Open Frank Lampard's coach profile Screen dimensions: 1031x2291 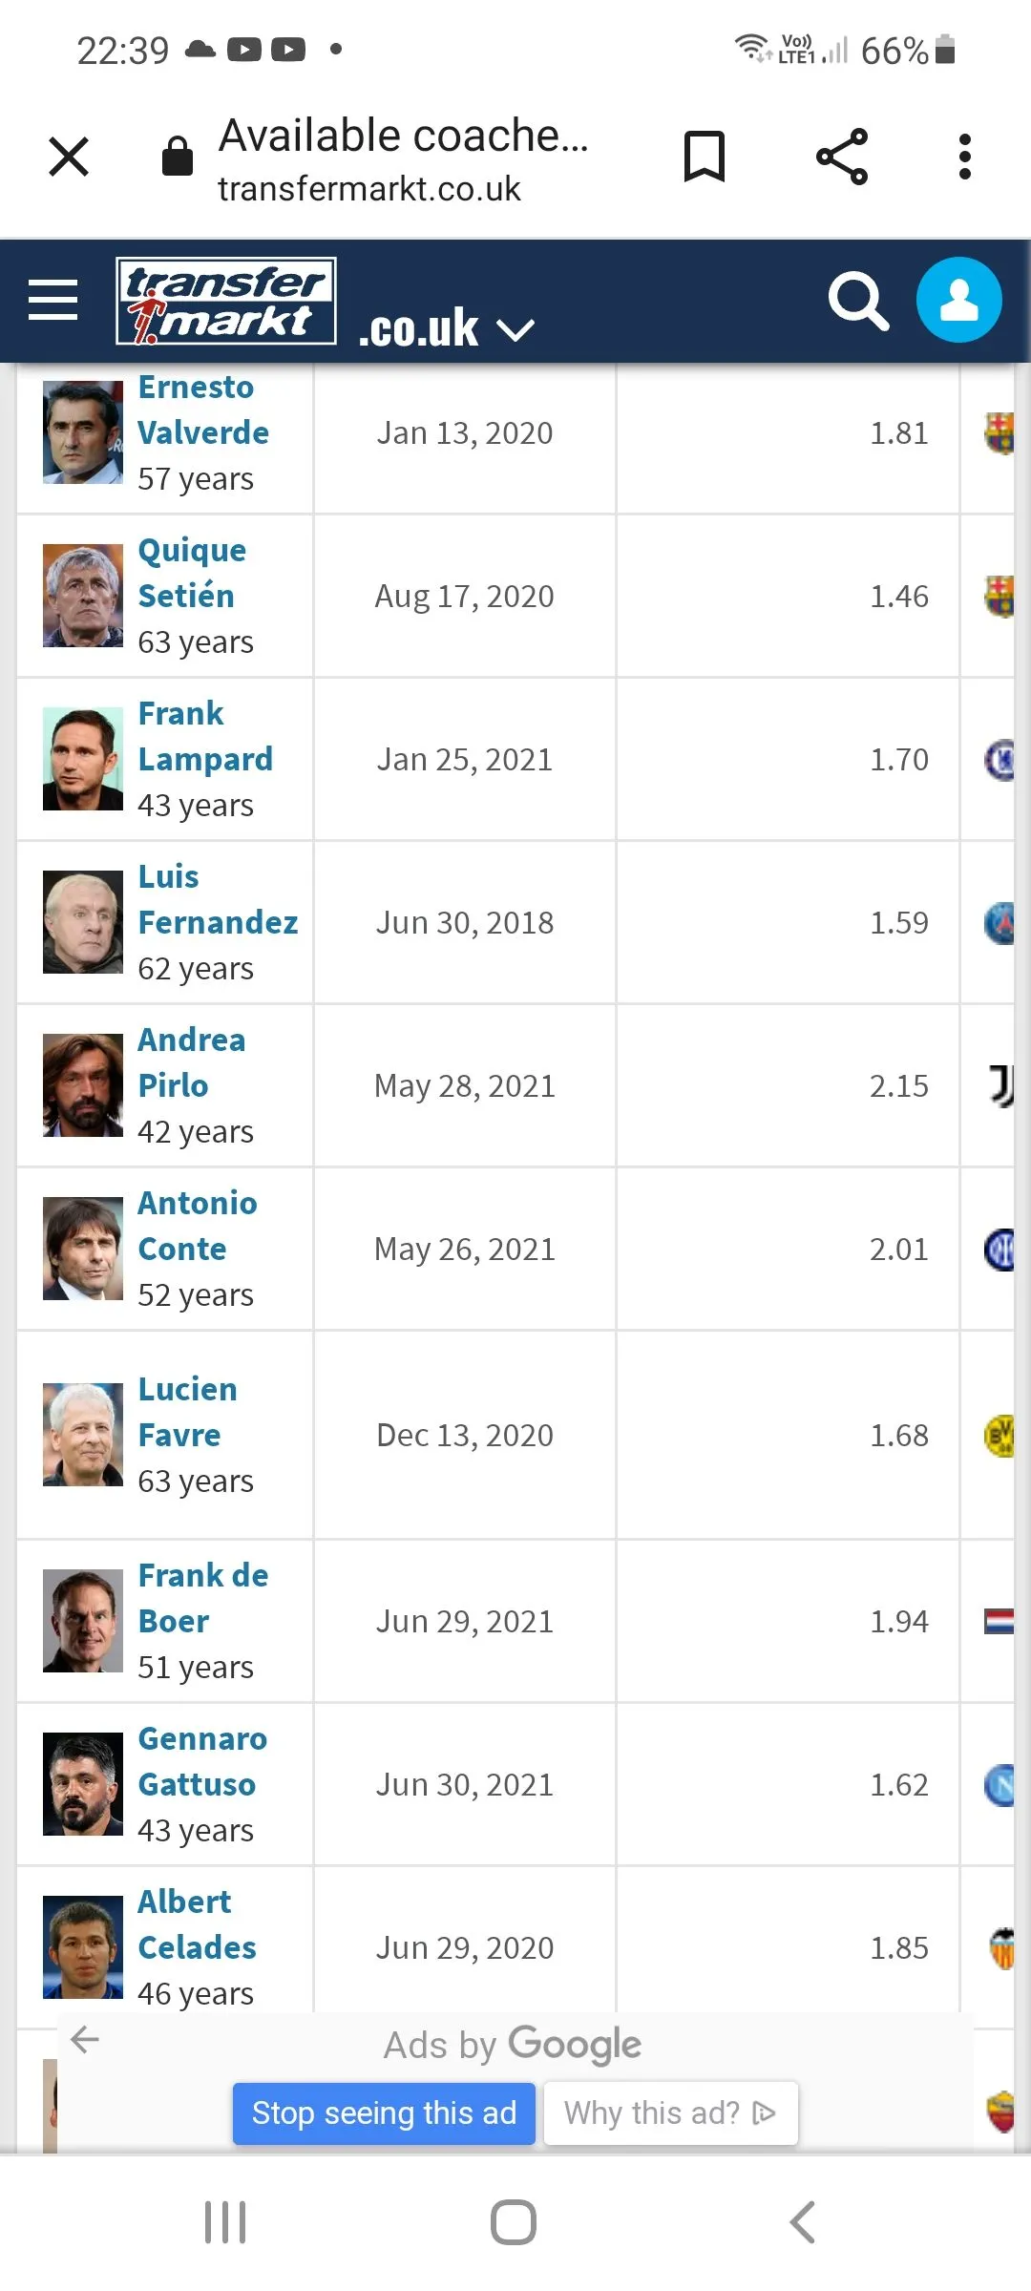pyautogui.click(x=204, y=736)
